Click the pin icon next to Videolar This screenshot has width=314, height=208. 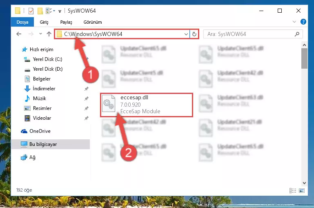coord(86,118)
